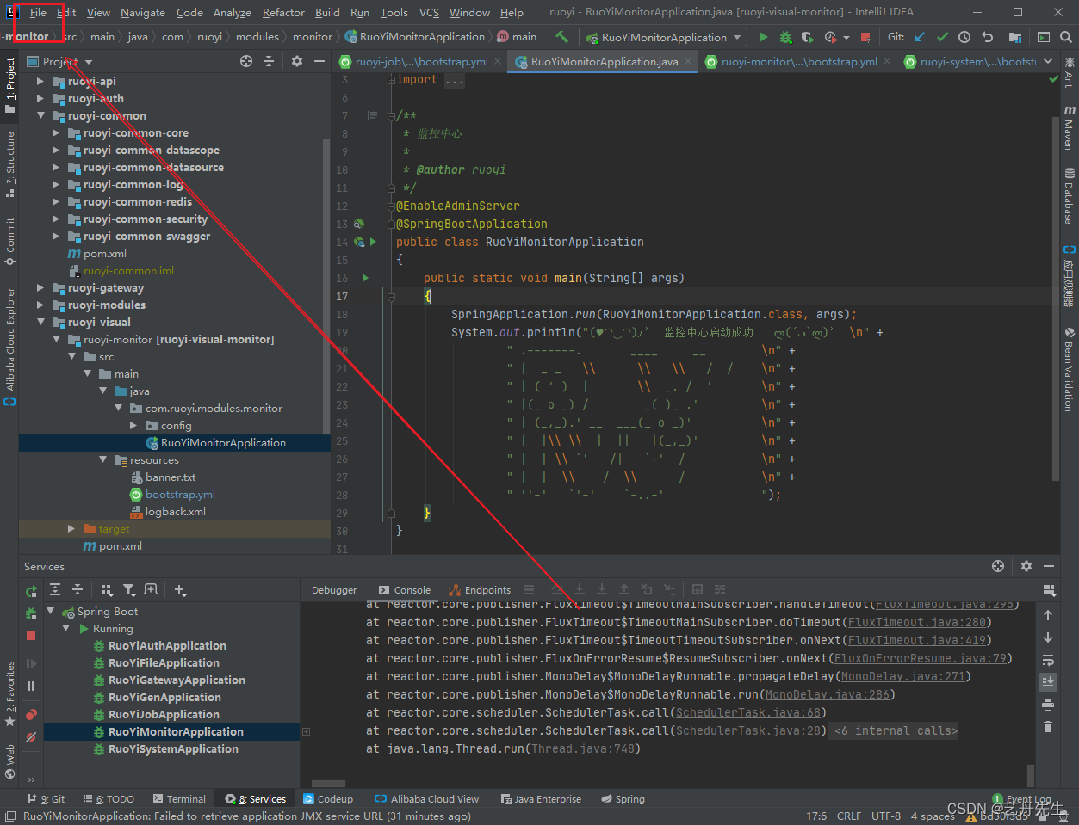Image resolution: width=1079 pixels, height=825 pixels.
Task: View breakpoints red circles icon
Action: [31, 714]
